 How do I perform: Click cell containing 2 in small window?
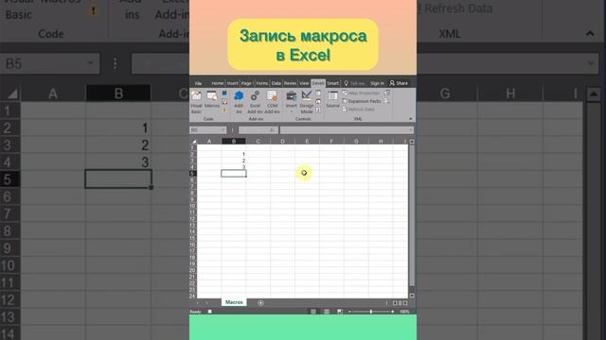(x=234, y=161)
